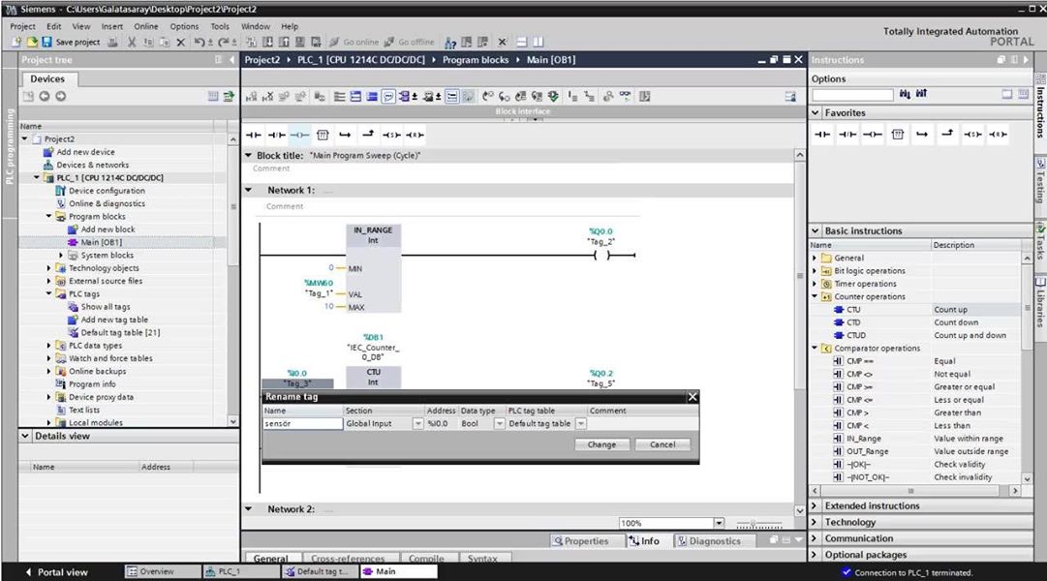Insert a reset coil from editor favorites
Image resolution: width=1047 pixels, height=581 pixels.
(x=415, y=135)
